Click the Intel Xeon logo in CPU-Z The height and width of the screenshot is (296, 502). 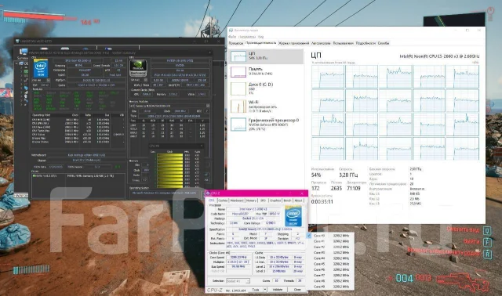pos(293,216)
